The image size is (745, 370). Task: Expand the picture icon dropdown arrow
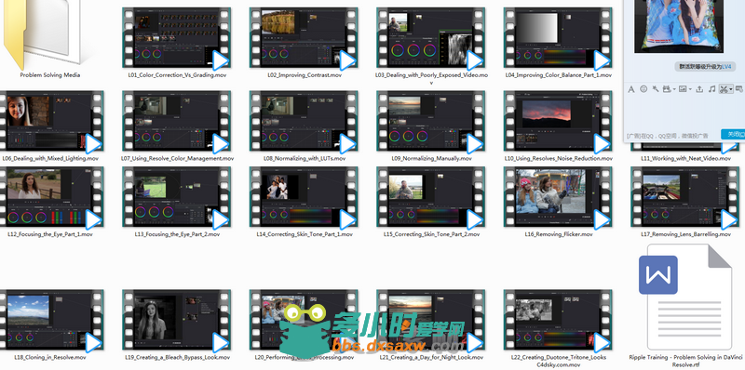[690, 89]
